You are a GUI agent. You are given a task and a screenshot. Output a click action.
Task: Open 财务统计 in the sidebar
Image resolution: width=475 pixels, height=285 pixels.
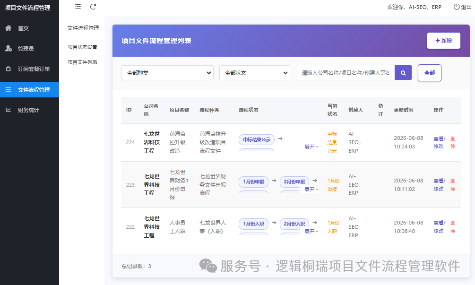pos(29,110)
